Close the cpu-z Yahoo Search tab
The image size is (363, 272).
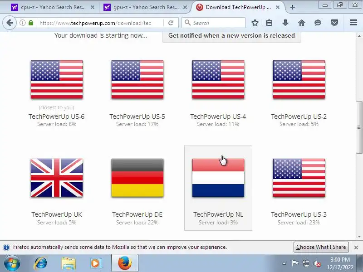point(93,7)
